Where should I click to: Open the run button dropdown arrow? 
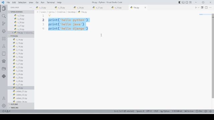pos(199,8)
